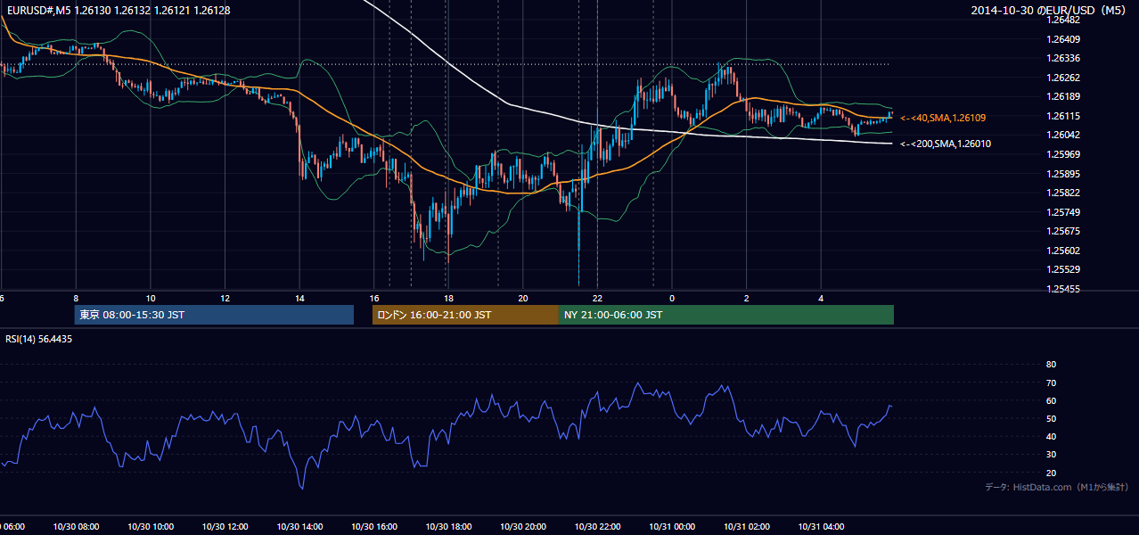Click RSI scale value 30
The image size is (1139, 535).
(1051, 455)
